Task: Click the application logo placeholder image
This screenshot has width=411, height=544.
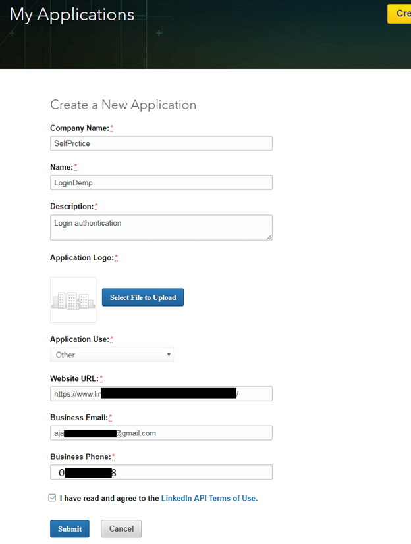Action: [73, 300]
